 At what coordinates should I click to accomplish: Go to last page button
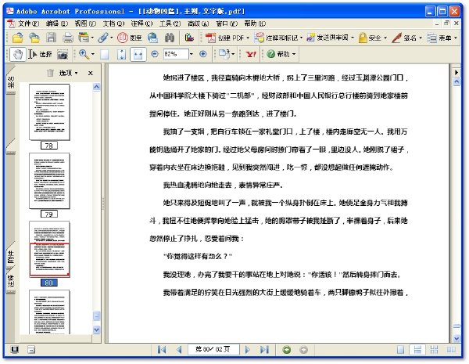264,350
